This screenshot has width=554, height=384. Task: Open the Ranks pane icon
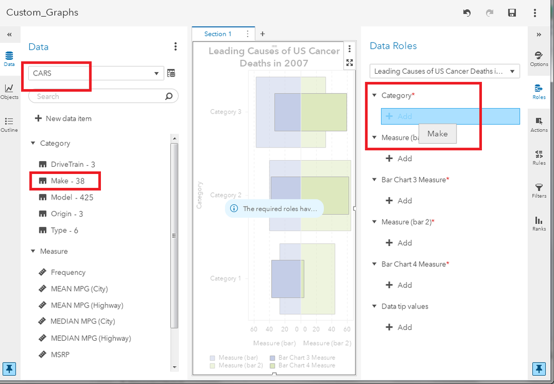click(538, 223)
